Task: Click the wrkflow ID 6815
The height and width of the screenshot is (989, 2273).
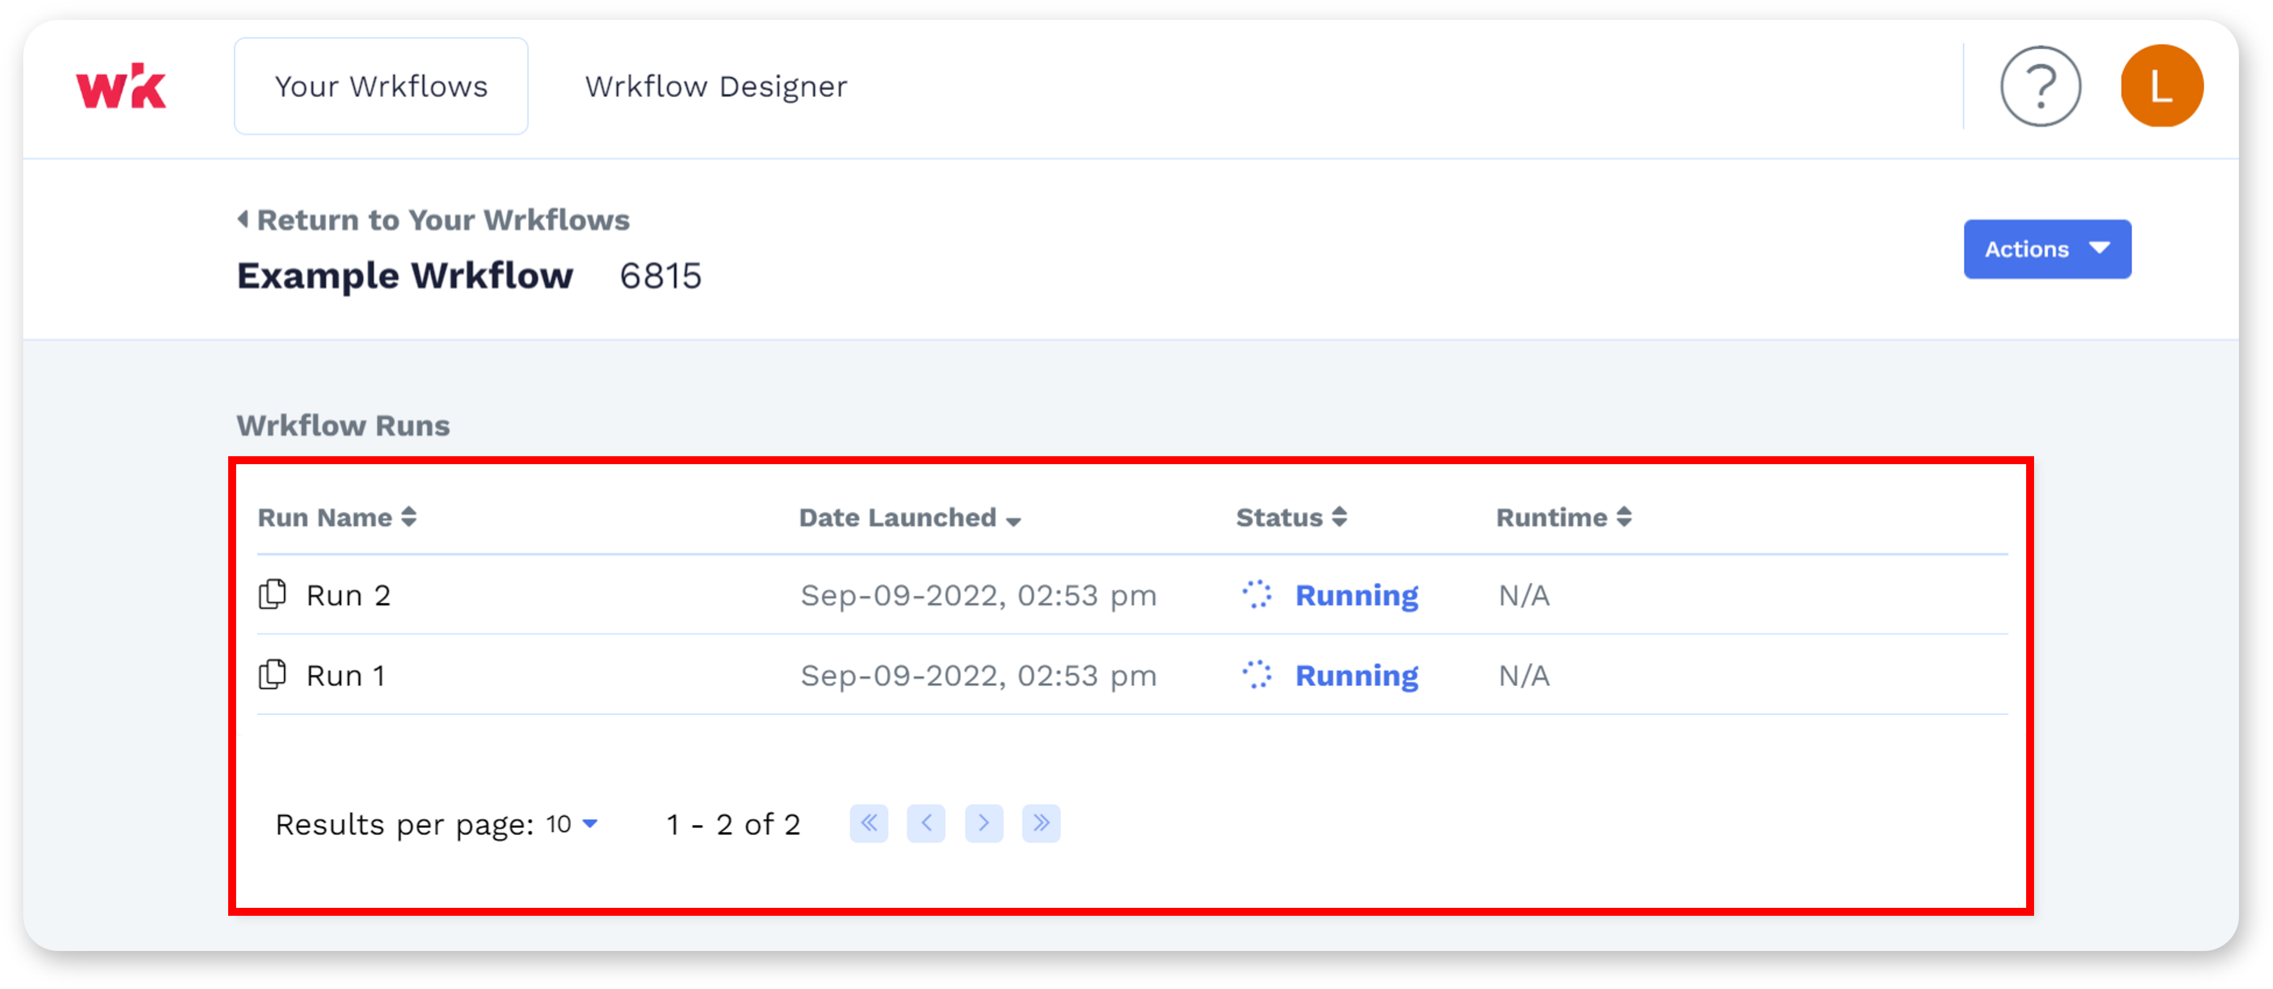Action: 660,276
